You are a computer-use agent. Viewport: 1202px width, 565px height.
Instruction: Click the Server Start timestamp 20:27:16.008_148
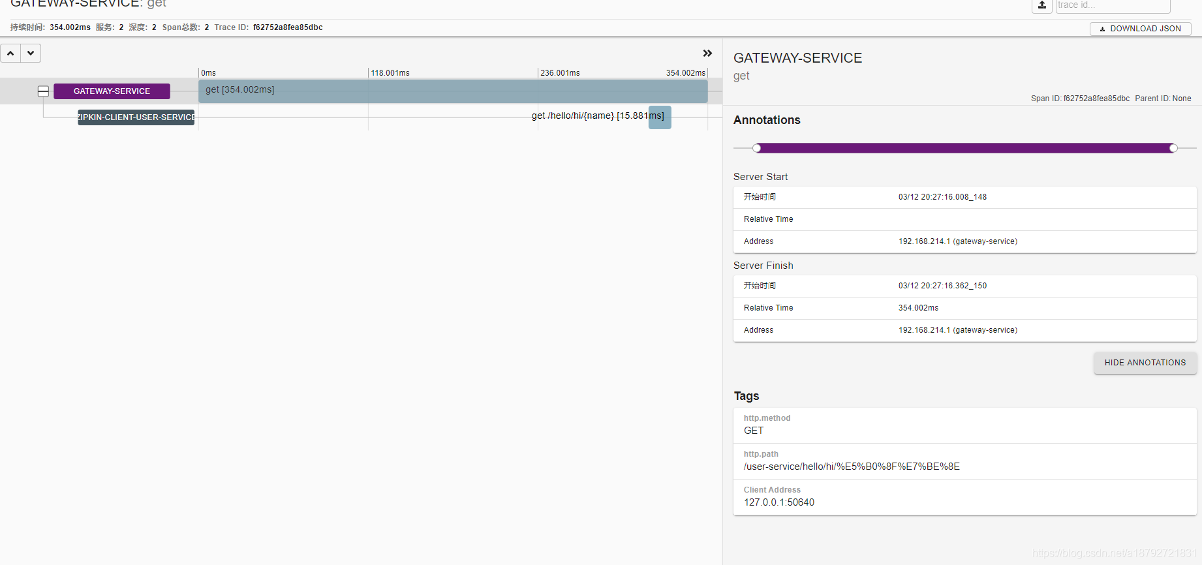[x=942, y=197]
